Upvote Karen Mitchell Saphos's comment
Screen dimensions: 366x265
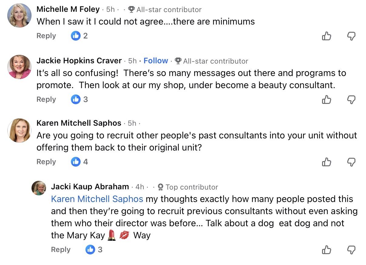[x=326, y=162]
